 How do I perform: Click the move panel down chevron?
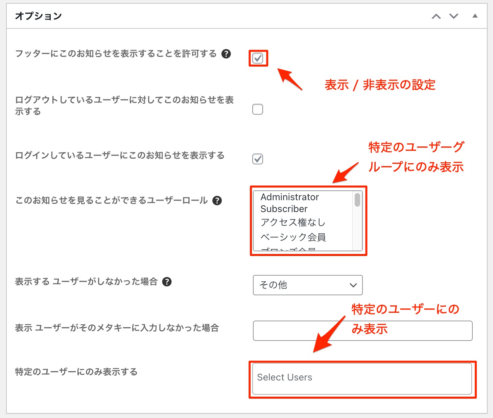coord(453,16)
